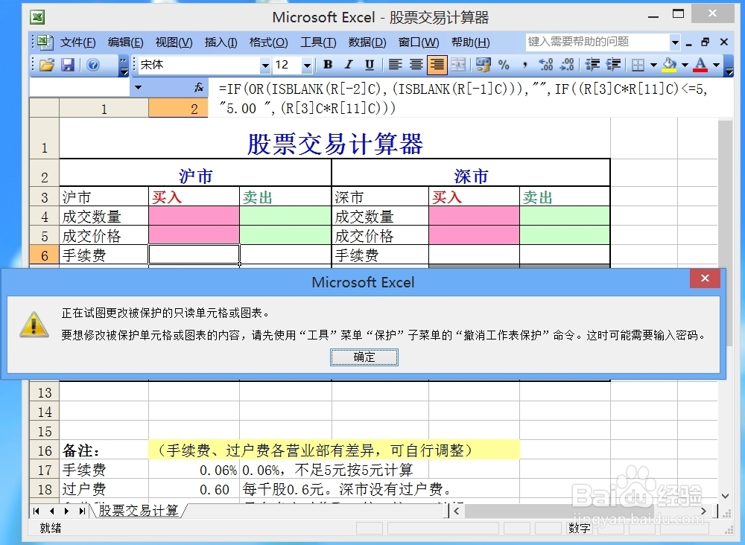
Task: Apply Currency style icon
Action: (484, 65)
